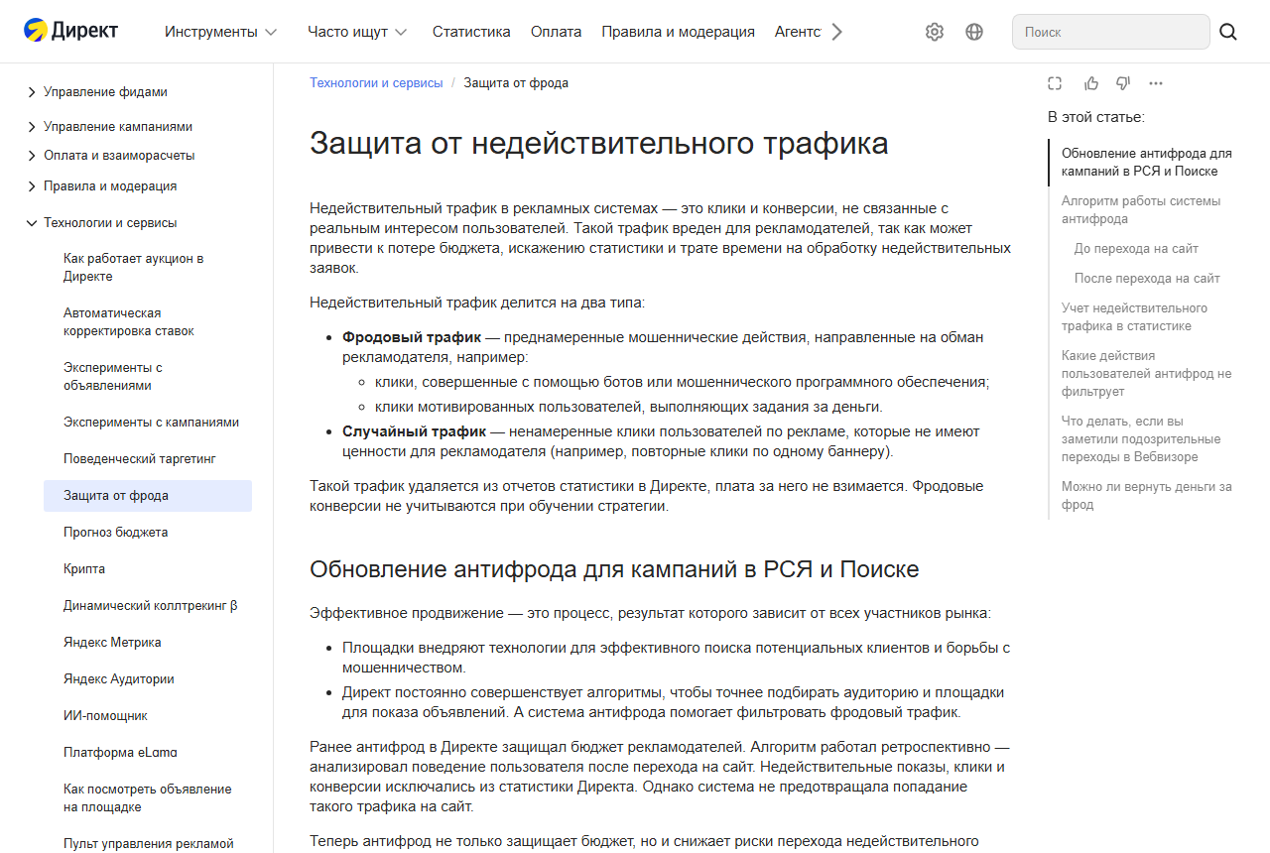Jump to До перехода на сайт

(x=1136, y=249)
